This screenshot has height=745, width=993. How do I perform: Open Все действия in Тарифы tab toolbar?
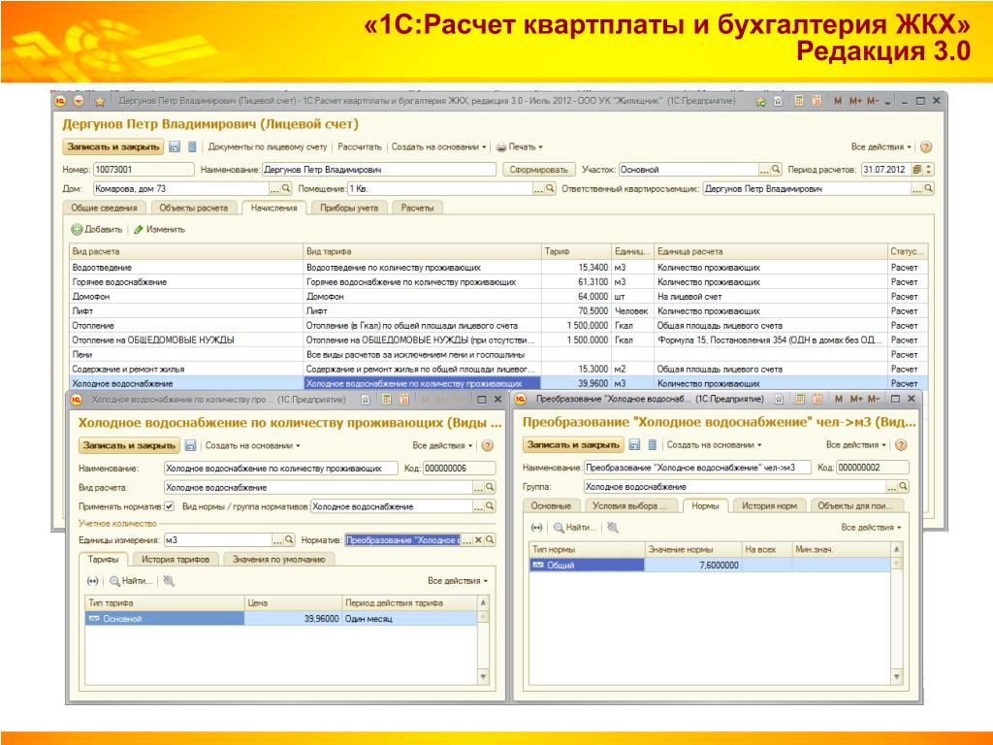[x=458, y=581]
